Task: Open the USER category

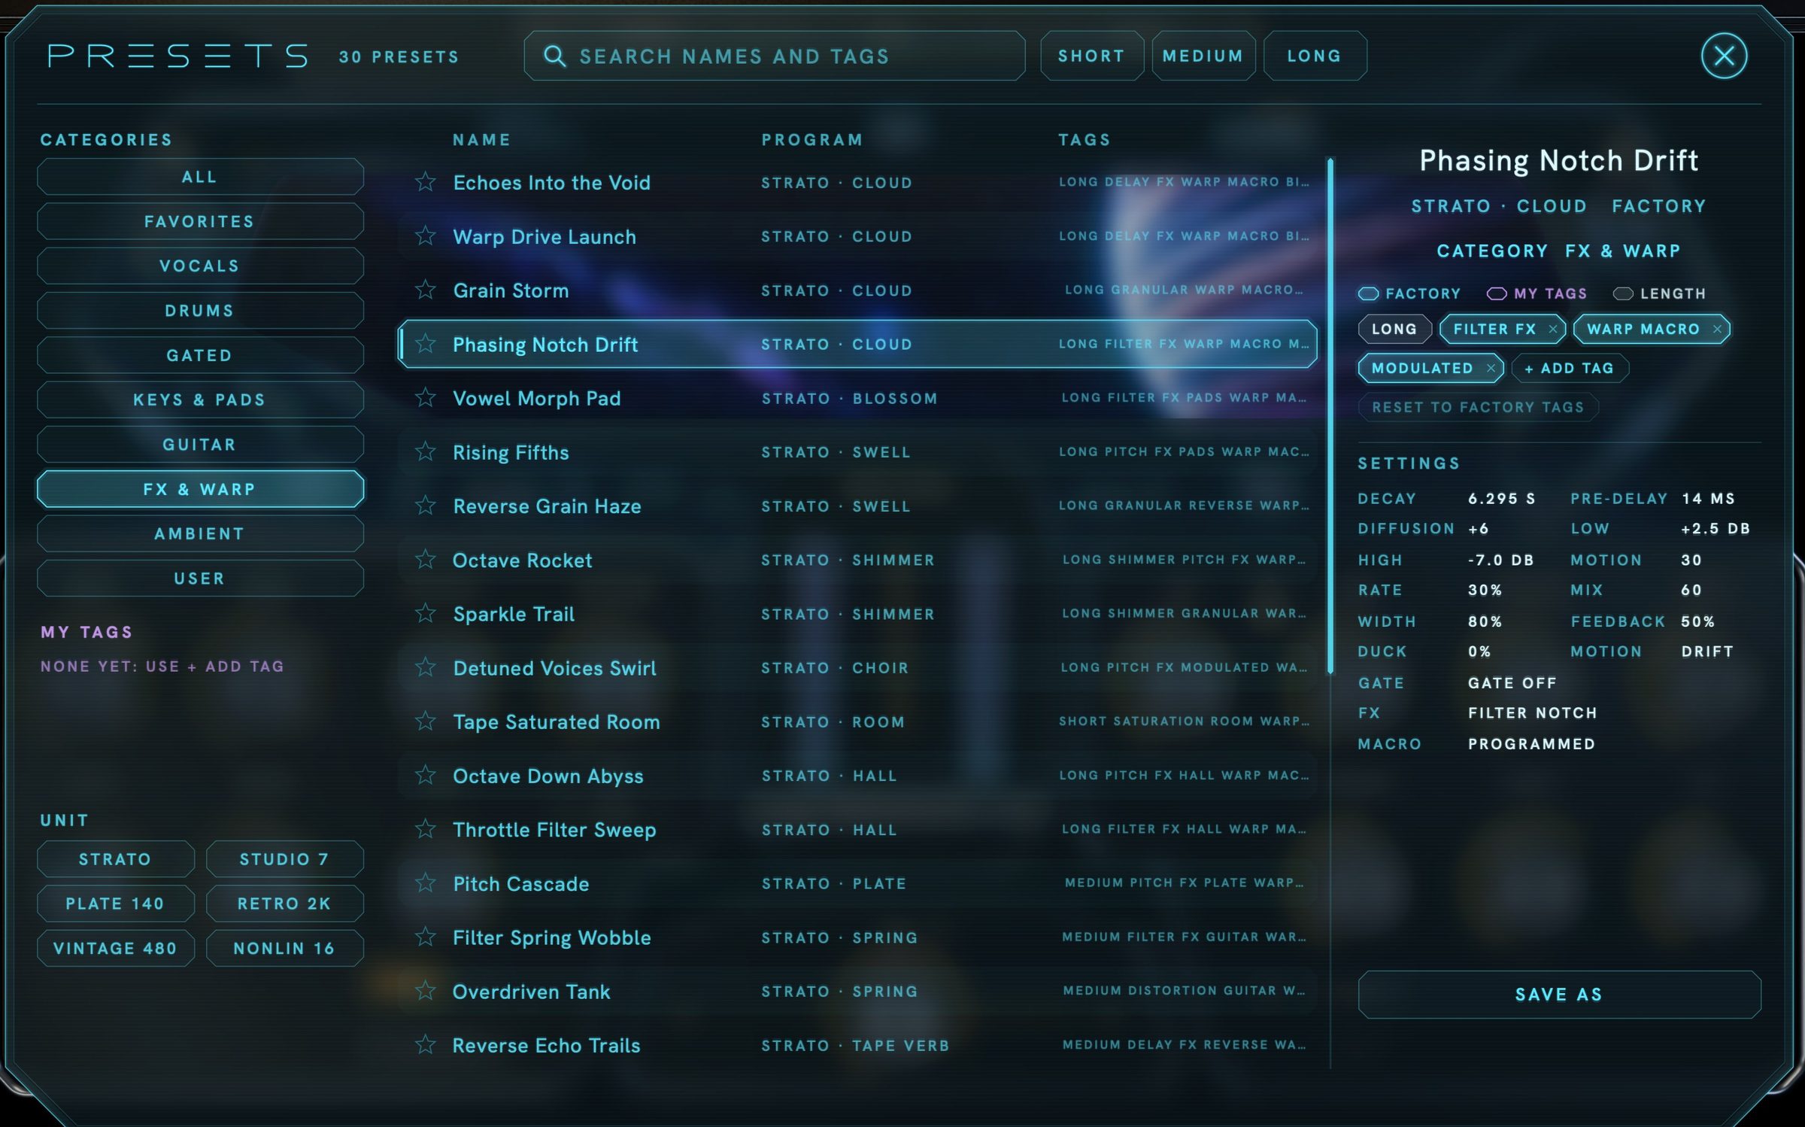Action: pyautogui.click(x=200, y=578)
